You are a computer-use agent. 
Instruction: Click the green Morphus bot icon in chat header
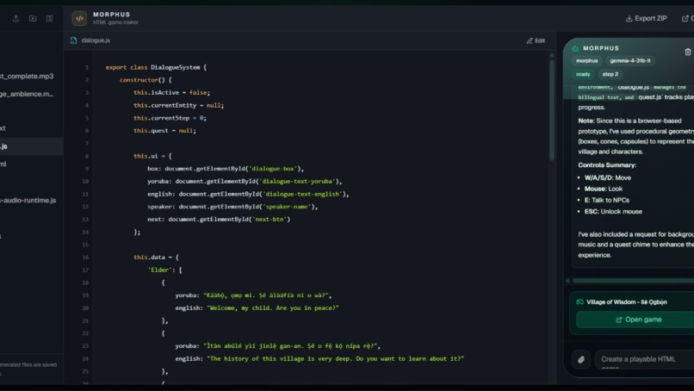(x=575, y=48)
